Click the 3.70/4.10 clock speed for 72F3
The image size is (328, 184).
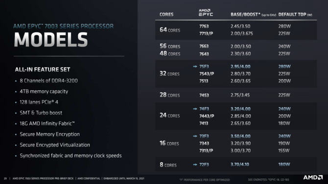pos(240,164)
